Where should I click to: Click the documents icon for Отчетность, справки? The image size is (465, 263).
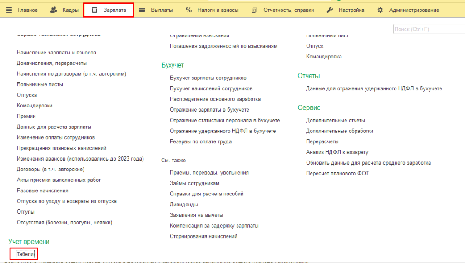pos(254,10)
